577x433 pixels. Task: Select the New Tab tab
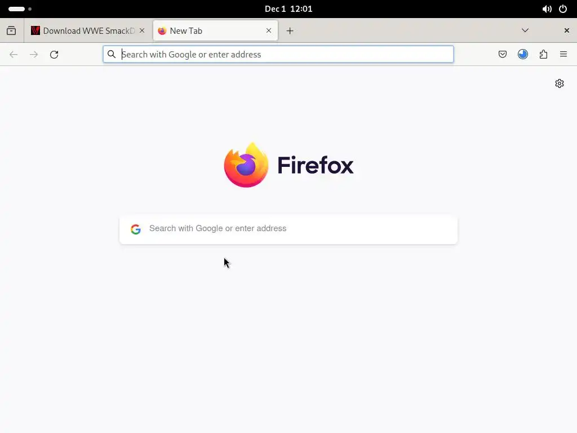(x=215, y=30)
